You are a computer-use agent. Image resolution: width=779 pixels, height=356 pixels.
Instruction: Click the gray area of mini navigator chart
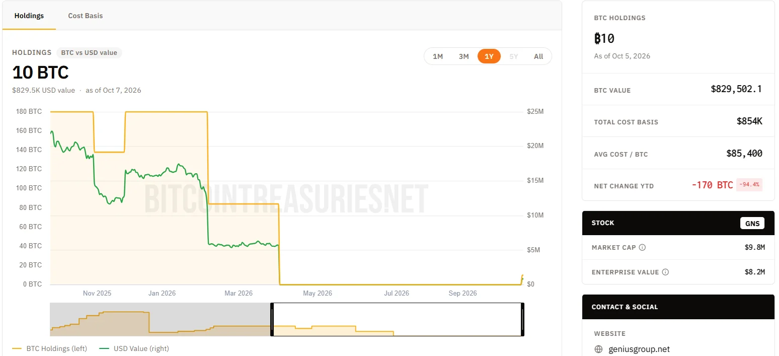[160, 319]
